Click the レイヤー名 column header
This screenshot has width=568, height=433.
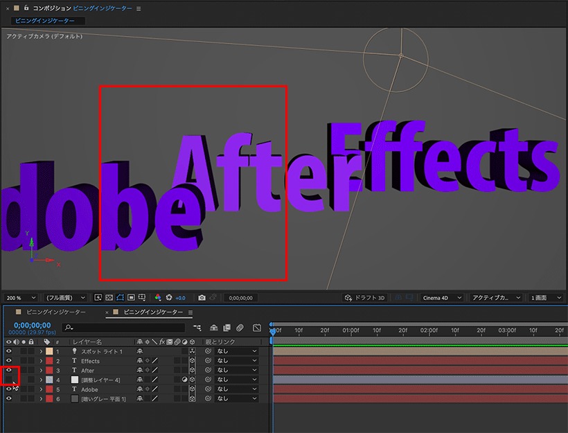click(87, 342)
